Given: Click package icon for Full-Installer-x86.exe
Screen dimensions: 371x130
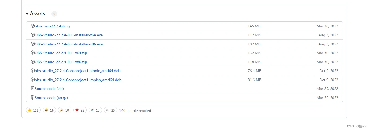Looking at the screenshot, I should [x=33, y=44].
